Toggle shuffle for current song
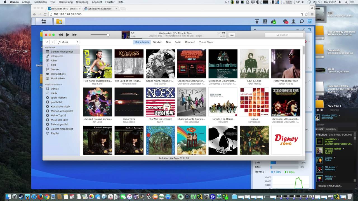The height and width of the screenshot is (201, 358). click(x=133, y=33)
